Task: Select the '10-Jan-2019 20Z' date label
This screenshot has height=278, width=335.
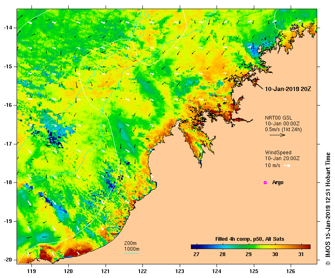Action: click(x=288, y=89)
